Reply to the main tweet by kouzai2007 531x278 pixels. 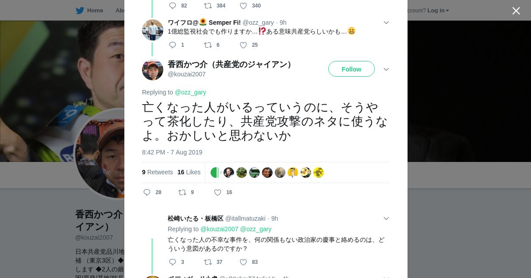pyautogui.click(x=147, y=192)
